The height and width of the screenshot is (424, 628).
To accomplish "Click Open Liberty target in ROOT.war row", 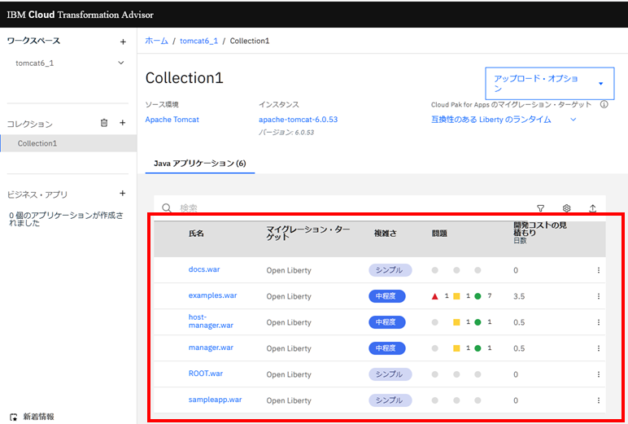I will [289, 374].
